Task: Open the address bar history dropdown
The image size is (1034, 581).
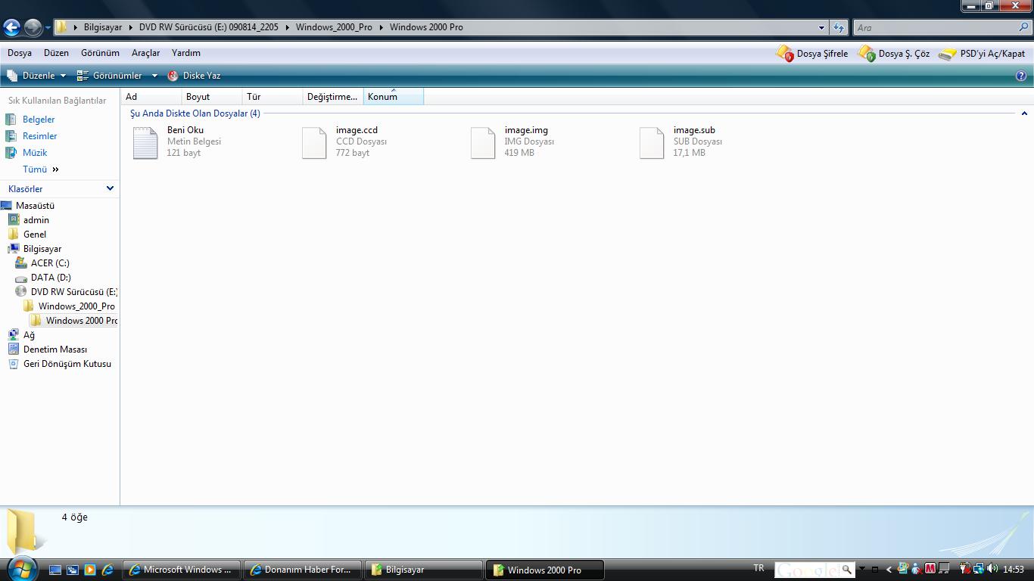Action: pos(821,27)
